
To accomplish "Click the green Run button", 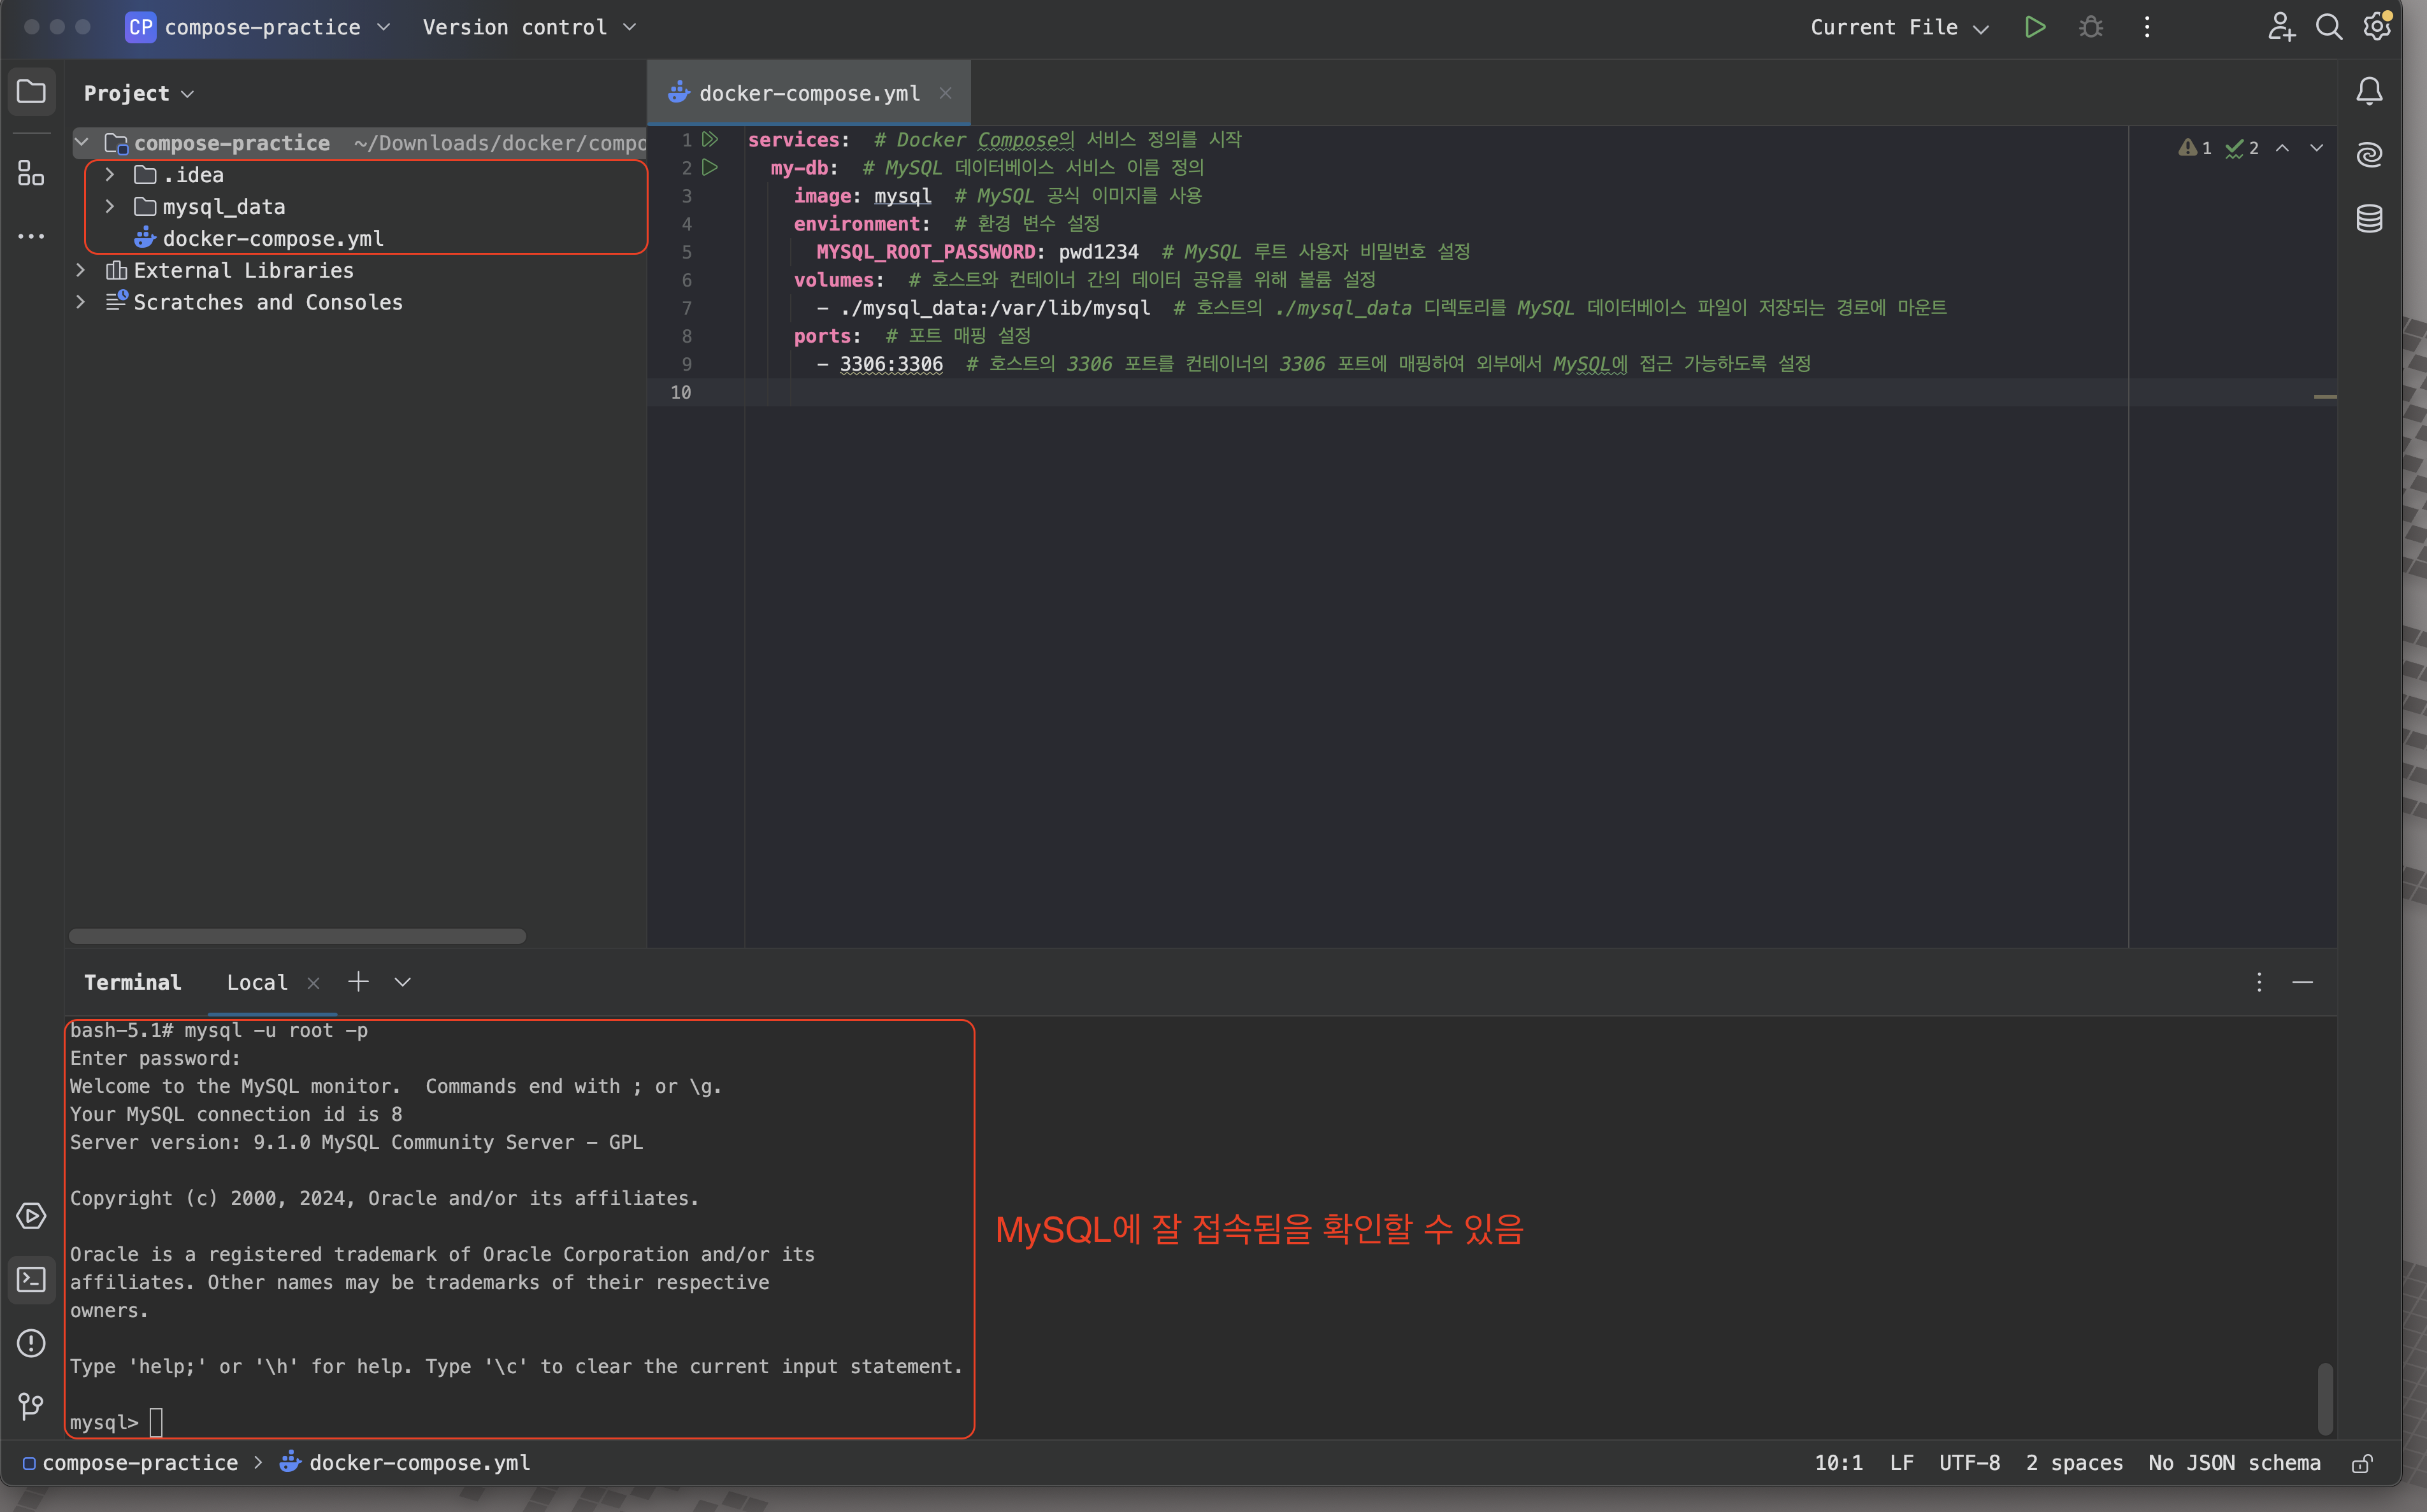I will pyautogui.click(x=2035, y=27).
